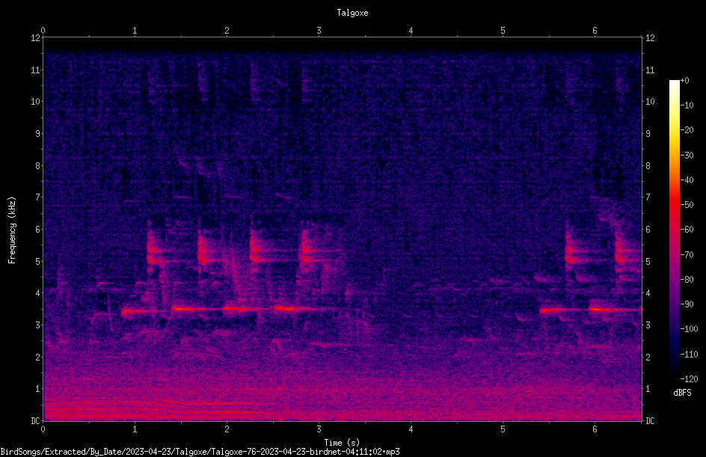The height and width of the screenshot is (457, 706).
Task: Click the 7 kHz label on right axis
Action: point(648,197)
